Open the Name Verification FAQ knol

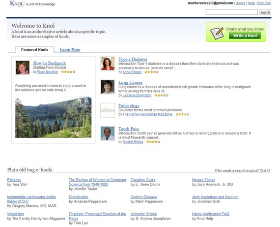tap(211, 214)
